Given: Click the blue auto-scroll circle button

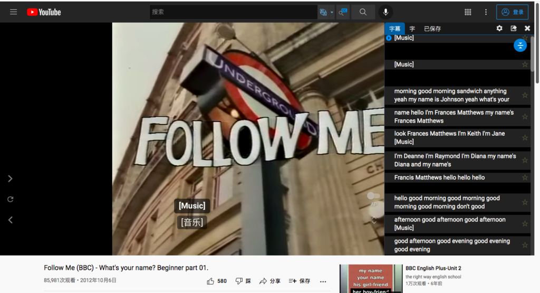Looking at the screenshot, I should coord(520,45).
